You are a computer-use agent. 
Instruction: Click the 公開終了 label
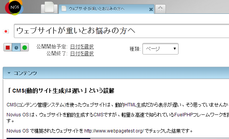pos(57,53)
